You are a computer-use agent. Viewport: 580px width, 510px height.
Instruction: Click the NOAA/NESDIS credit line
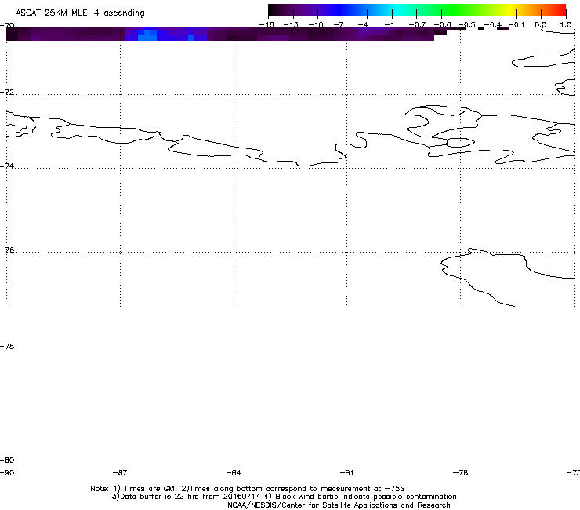pyautogui.click(x=339, y=505)
